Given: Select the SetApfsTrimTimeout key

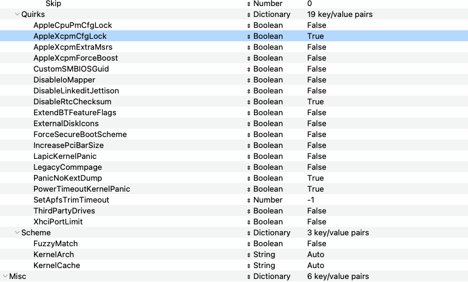Looking at the screenshot, I should click(72, 200).
